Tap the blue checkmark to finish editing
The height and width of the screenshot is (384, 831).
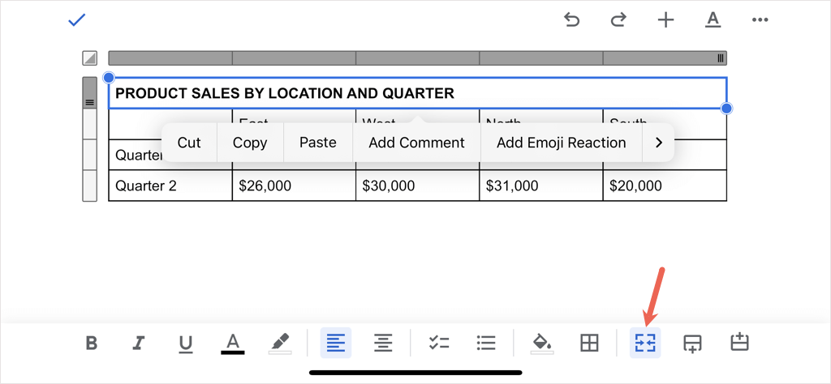point(77,20)
